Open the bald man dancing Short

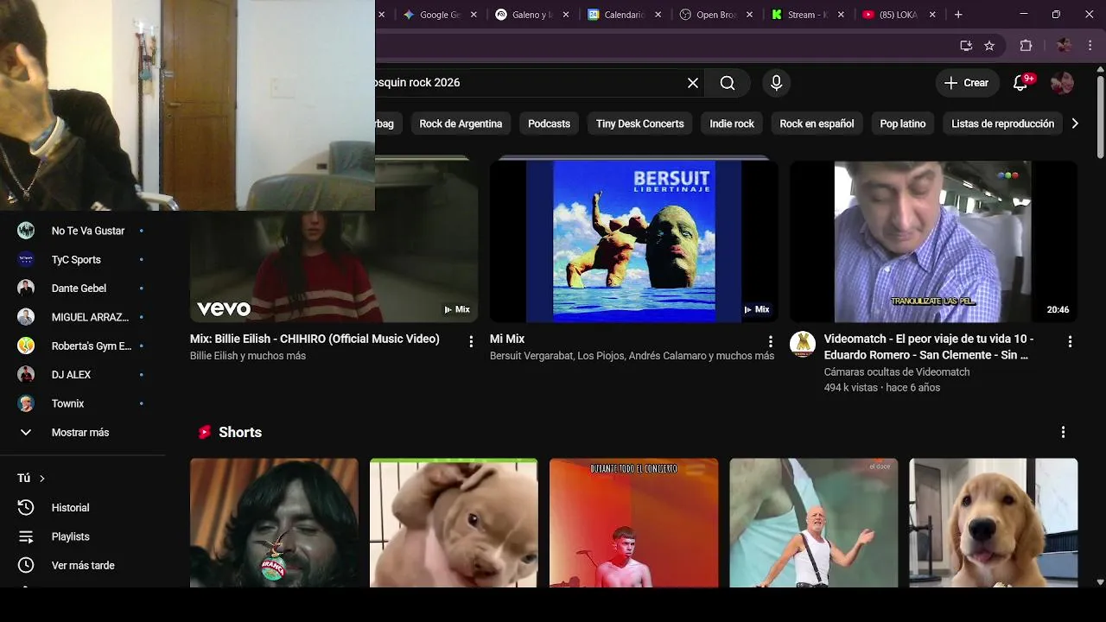813,523
